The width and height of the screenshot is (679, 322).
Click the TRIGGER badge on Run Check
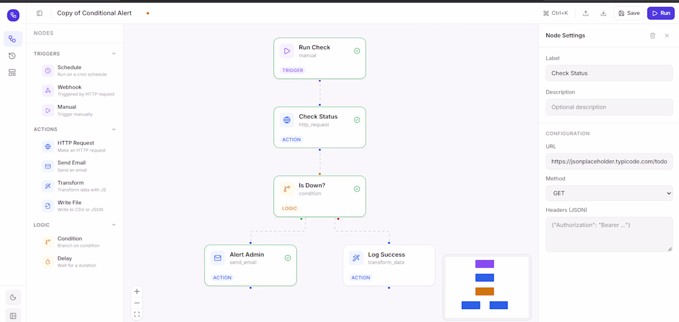(x=293, y=70)
